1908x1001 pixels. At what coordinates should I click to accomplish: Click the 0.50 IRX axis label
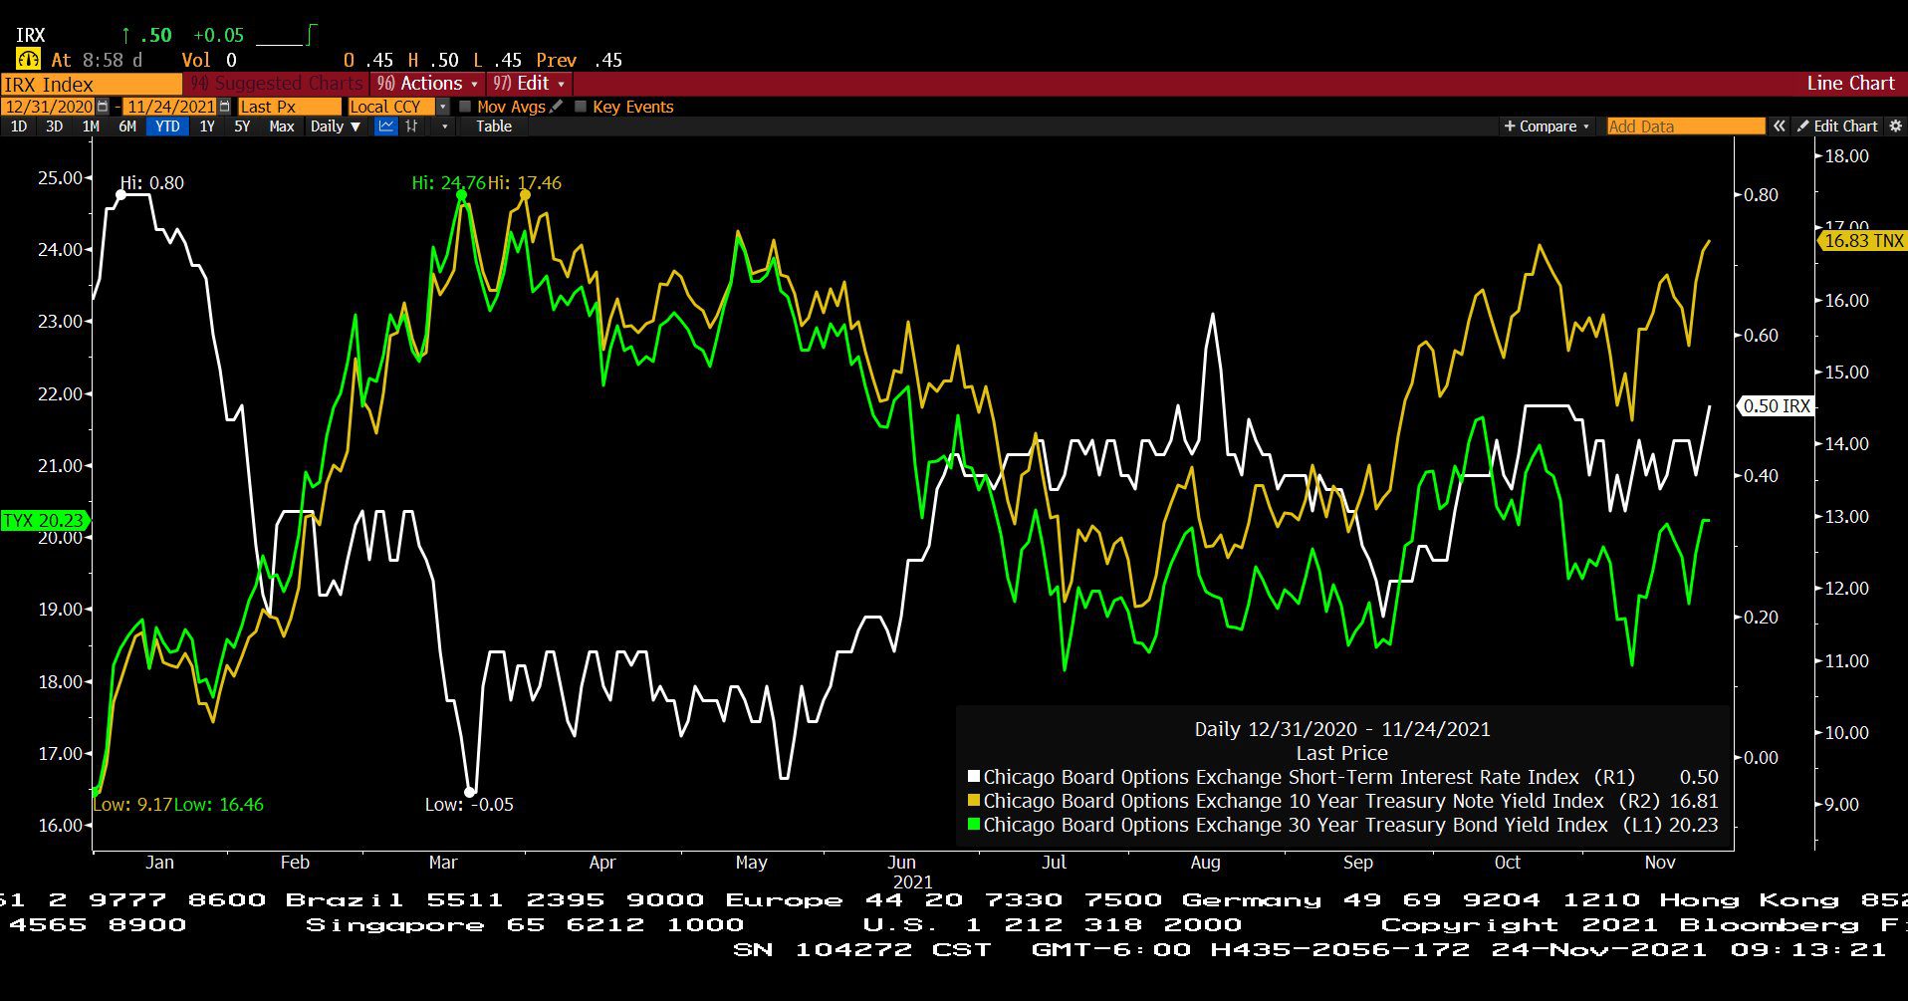coord(1778,406)
